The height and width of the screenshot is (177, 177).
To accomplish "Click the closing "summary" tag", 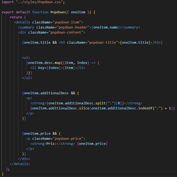I will 130,27.
